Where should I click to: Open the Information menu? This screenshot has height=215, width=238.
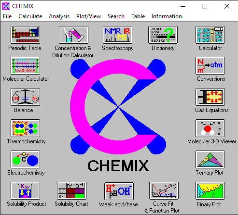(x=167, y=16)
